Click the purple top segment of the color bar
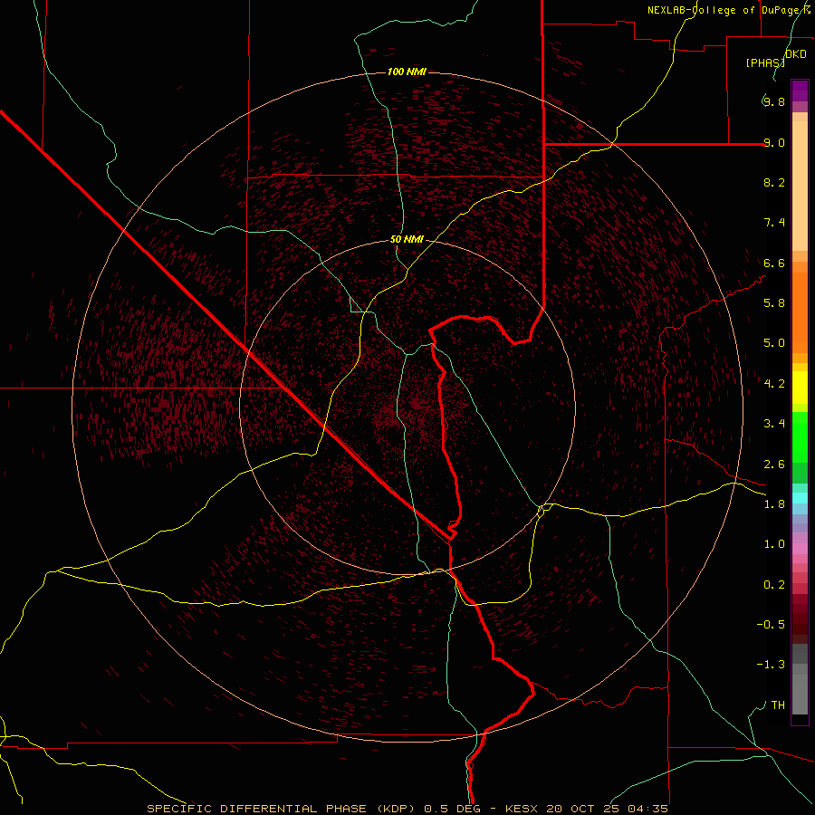This screenshot has width=815, height=815. 800,91
